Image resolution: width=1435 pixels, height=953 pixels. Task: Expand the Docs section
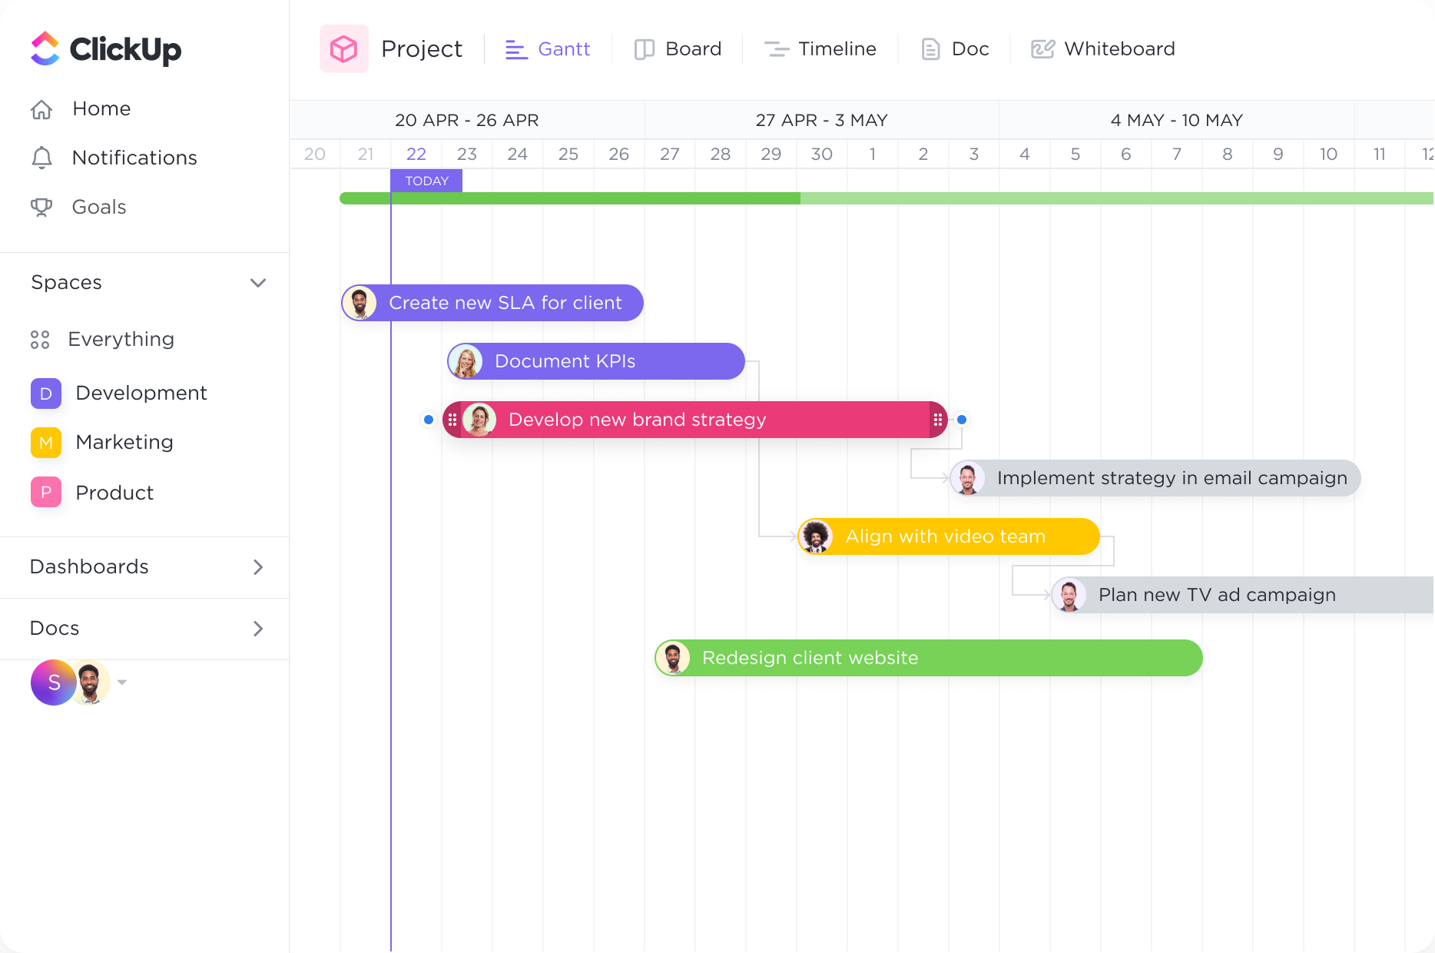pos(258,629)
